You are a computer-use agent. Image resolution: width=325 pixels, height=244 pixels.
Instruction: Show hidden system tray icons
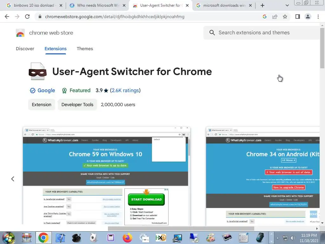[277, 238]
